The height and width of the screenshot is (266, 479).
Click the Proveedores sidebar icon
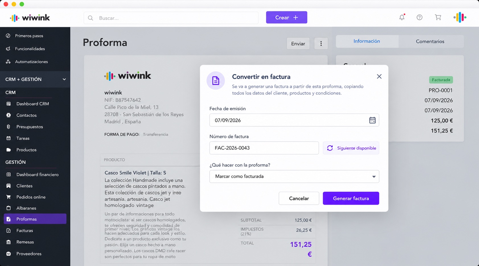9,253
